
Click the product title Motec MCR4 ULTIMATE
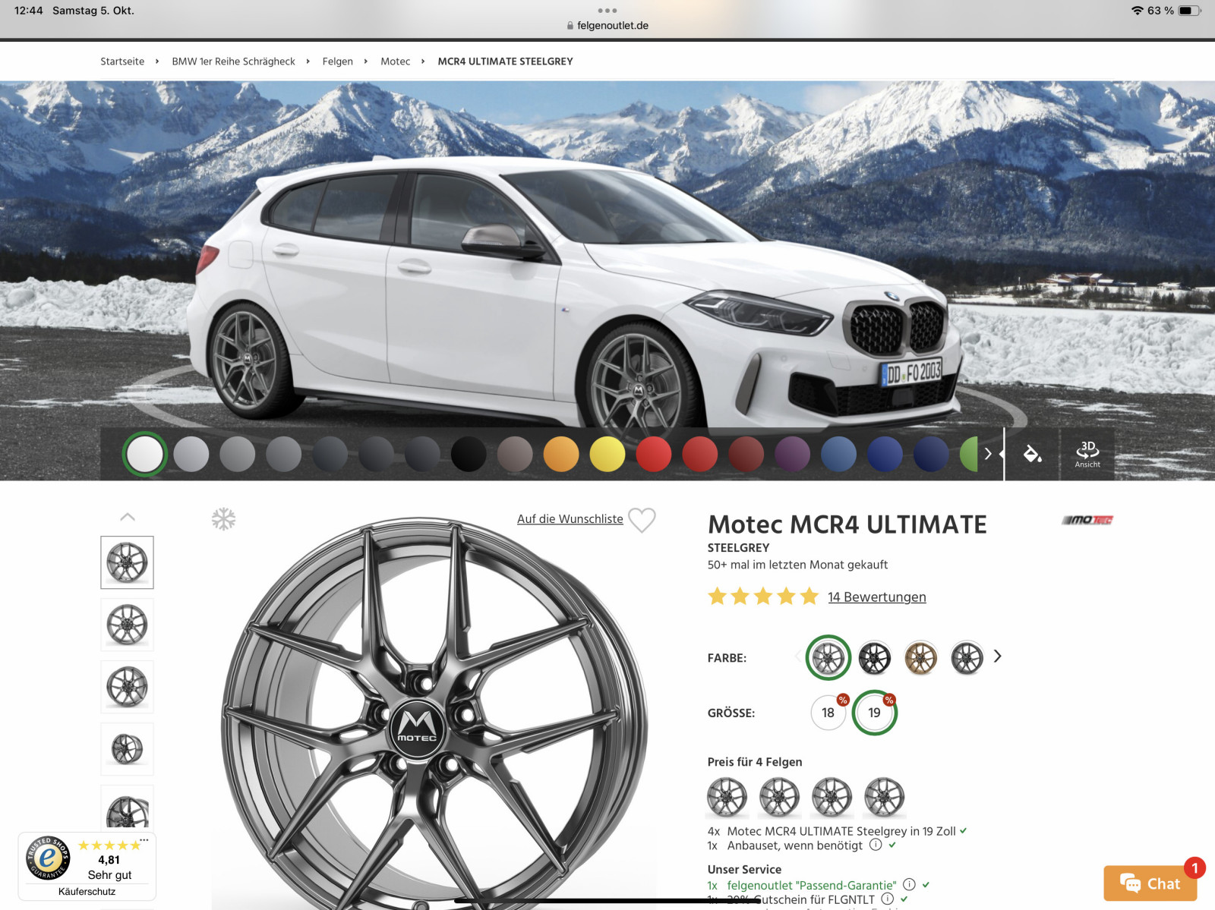847,524
